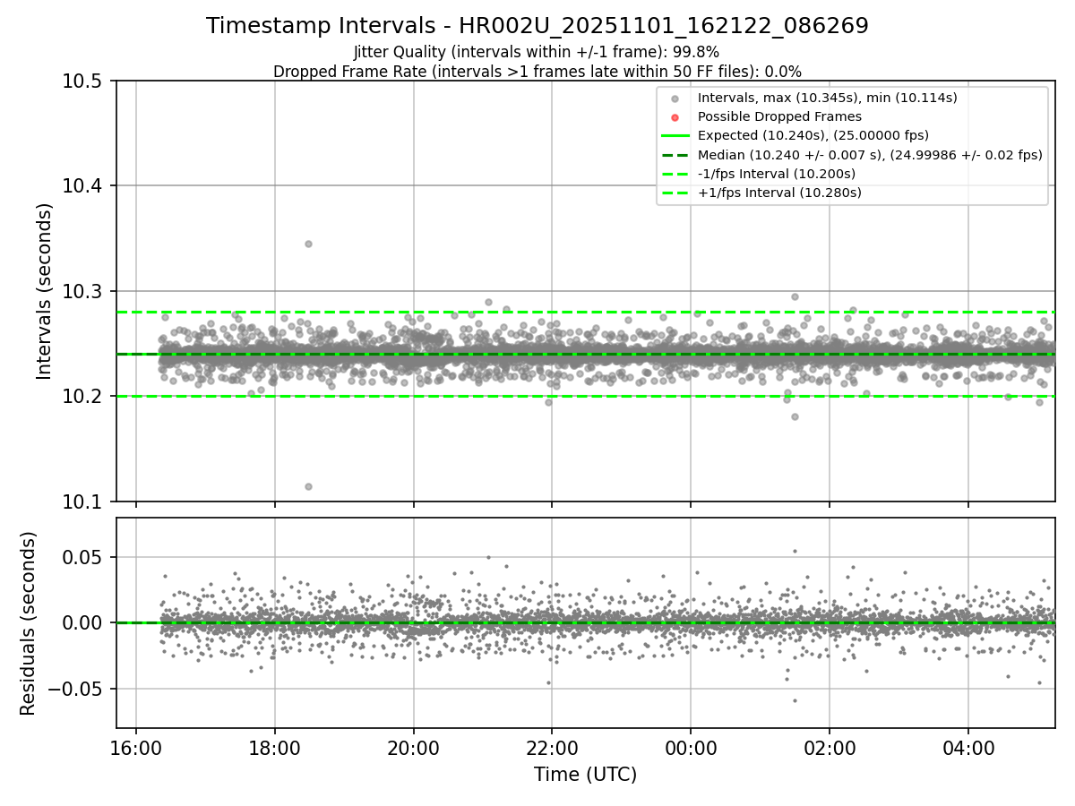
Task: Click the minimum outlier point near 10.114s
Action: (308, 486)
